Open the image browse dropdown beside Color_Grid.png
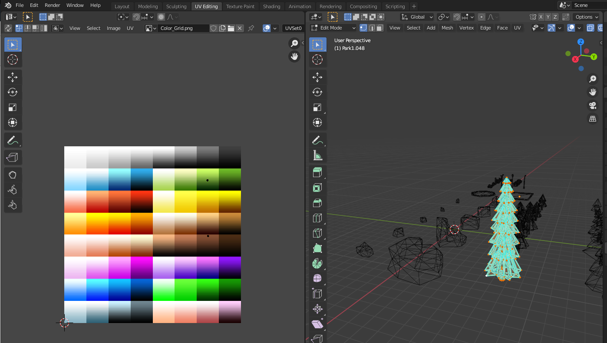 [x=151, y=28]
